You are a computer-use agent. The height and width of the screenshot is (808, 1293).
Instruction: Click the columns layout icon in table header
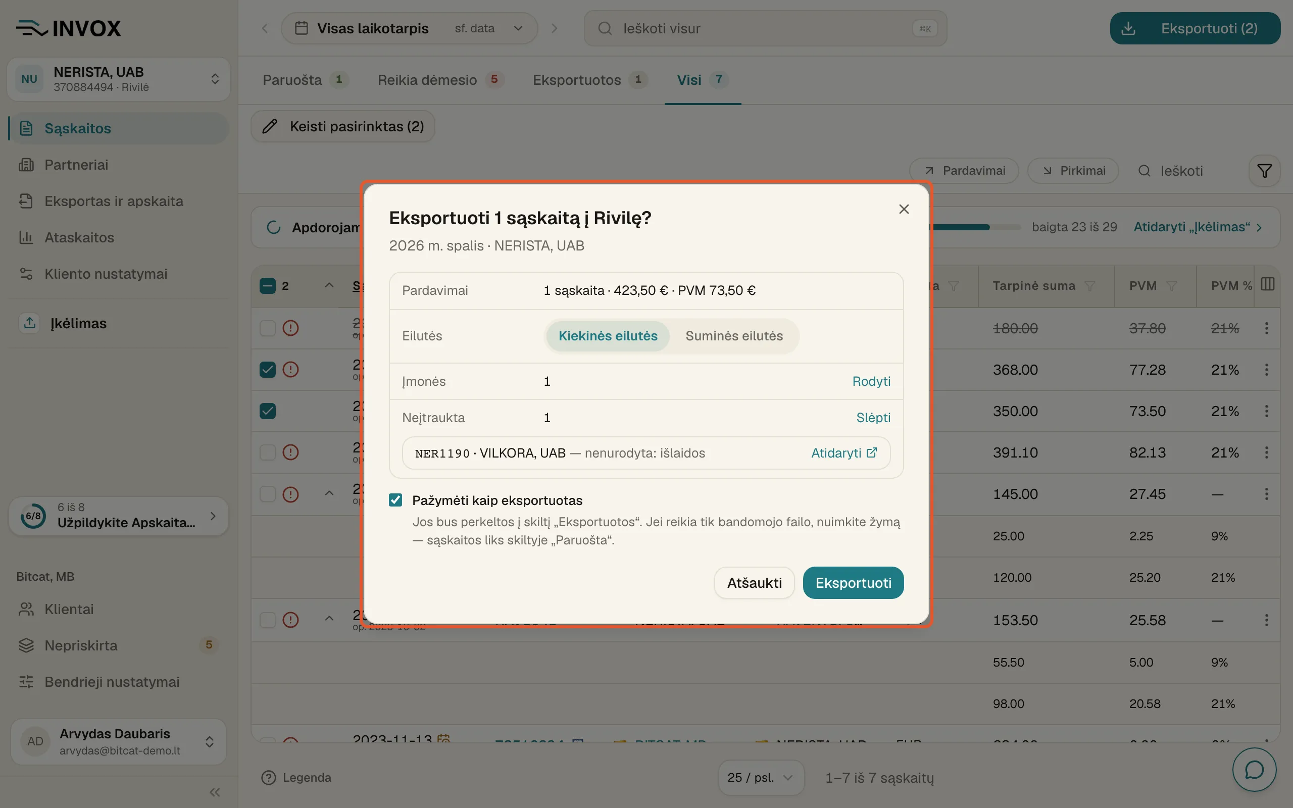coord(1267,284)
